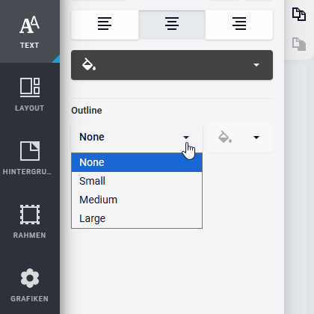The image size is (314, 314).
Task: Open the Hintergrund panel icon
Action: point(30,151)
